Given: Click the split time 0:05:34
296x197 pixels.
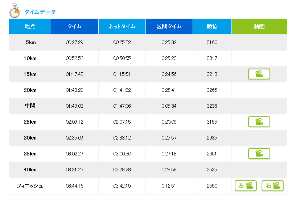Looking at the screenshot, I should coord(169,106).
